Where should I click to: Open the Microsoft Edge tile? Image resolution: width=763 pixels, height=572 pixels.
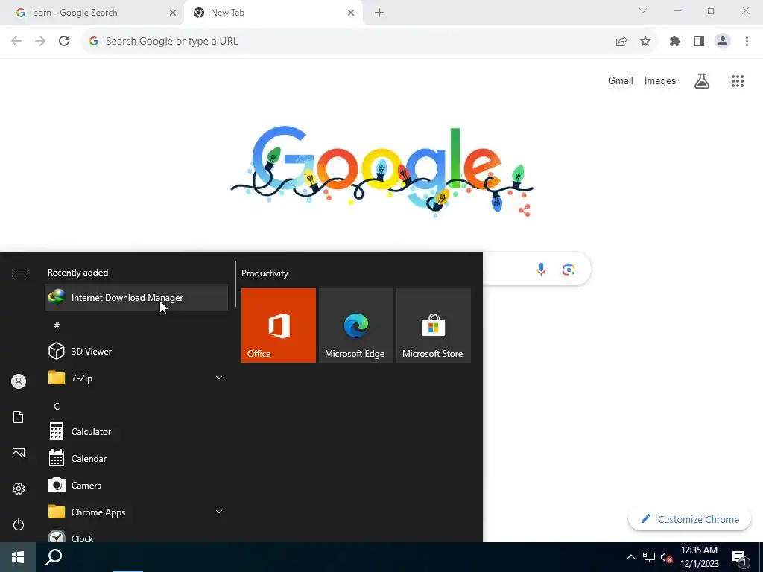(355, 325)
